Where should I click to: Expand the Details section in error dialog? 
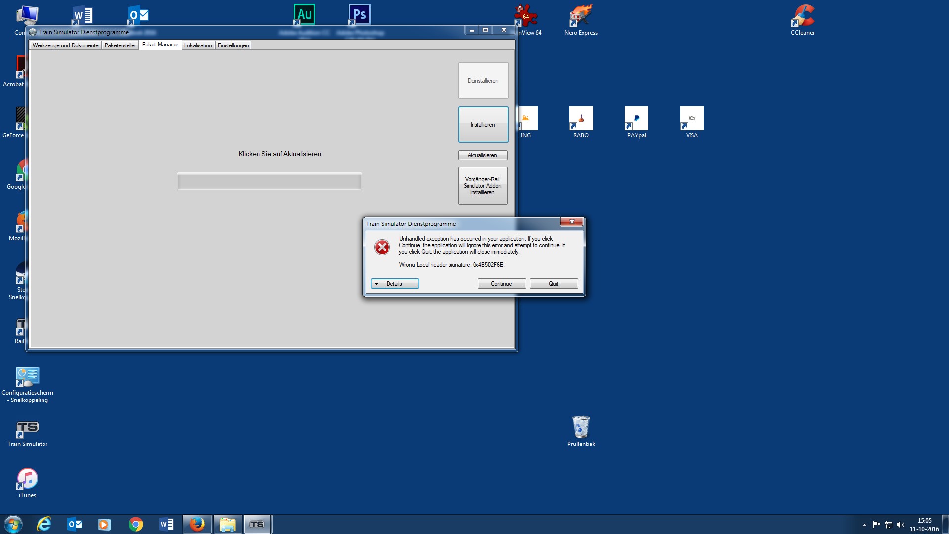click(394, 284)
